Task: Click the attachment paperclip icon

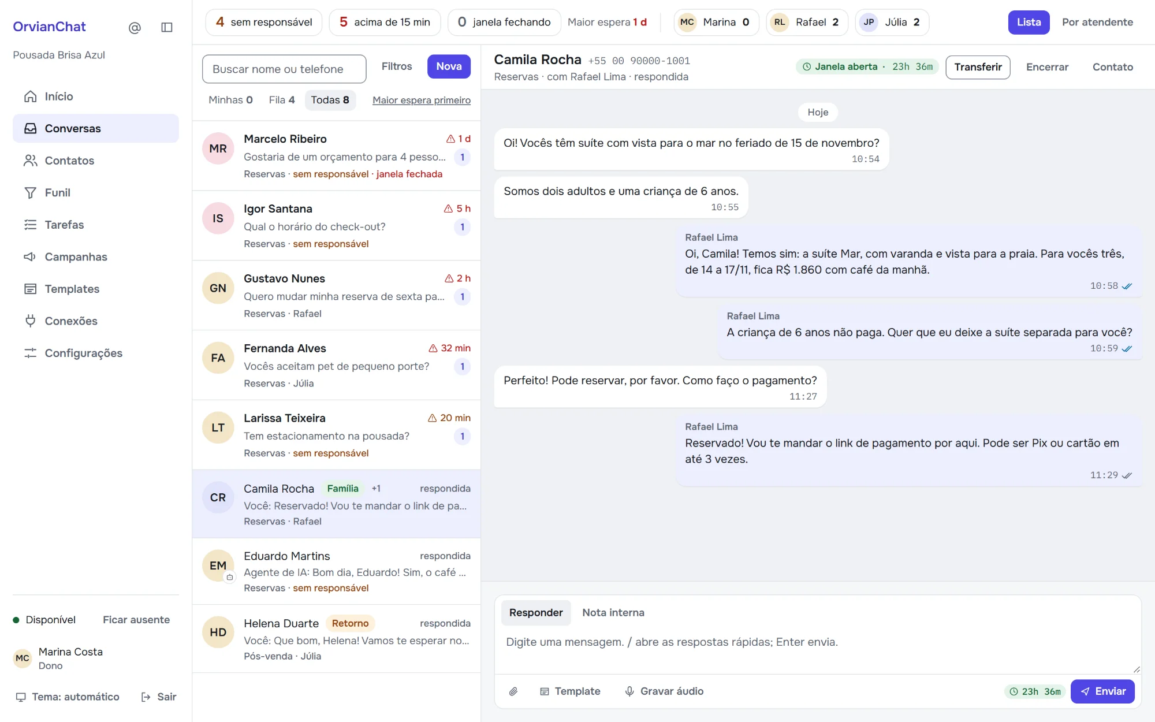Action: (x=513, y=691)
